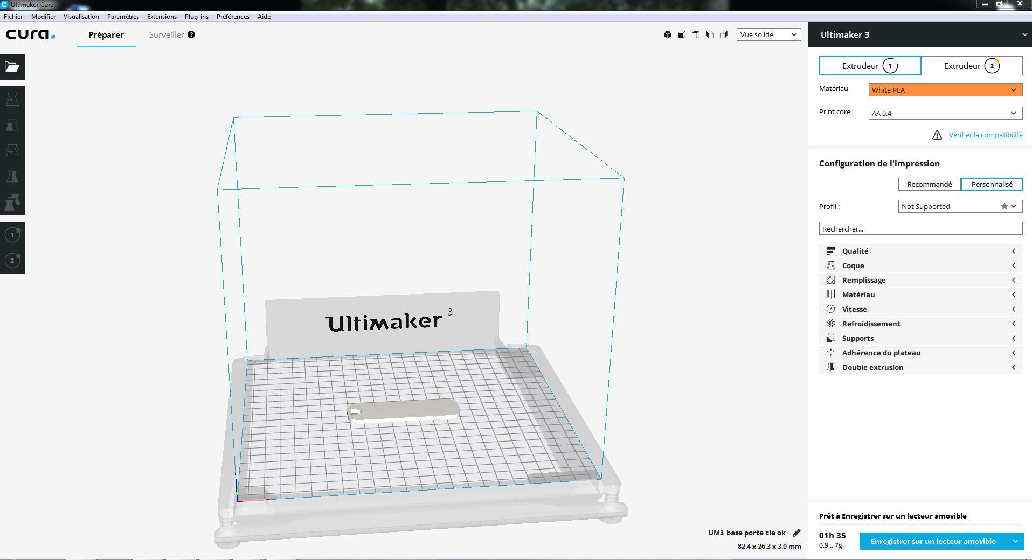1032x560 pixels.
Task: Select the Per Model Settings tool
Action: (x=12, y=202)
